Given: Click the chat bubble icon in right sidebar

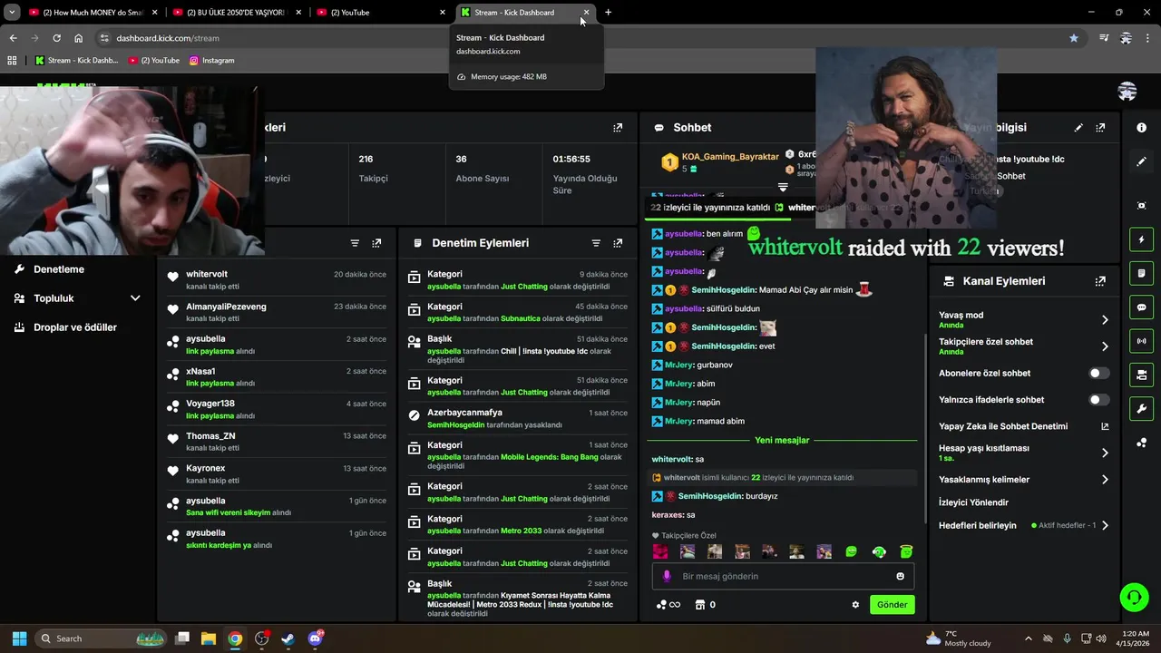Looking at the screenshot, I should point(1141,307).
